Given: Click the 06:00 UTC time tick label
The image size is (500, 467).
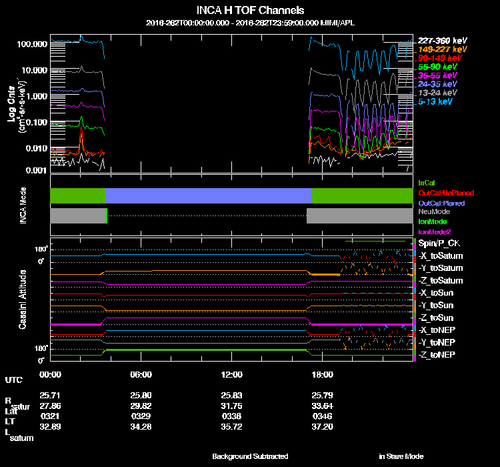Looking at the screenshot, I should coord(142,374).
